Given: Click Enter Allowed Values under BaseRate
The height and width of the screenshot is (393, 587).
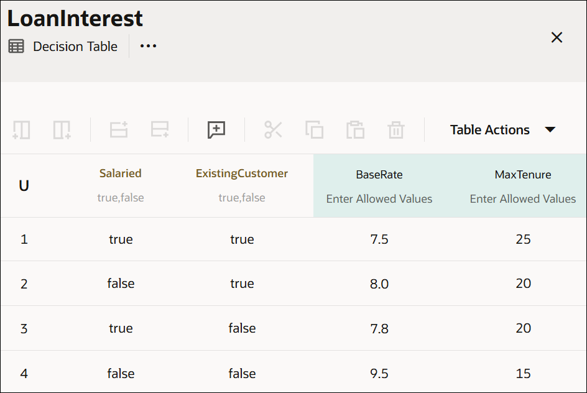Looking at the screenshot, I should coord(379,199).
